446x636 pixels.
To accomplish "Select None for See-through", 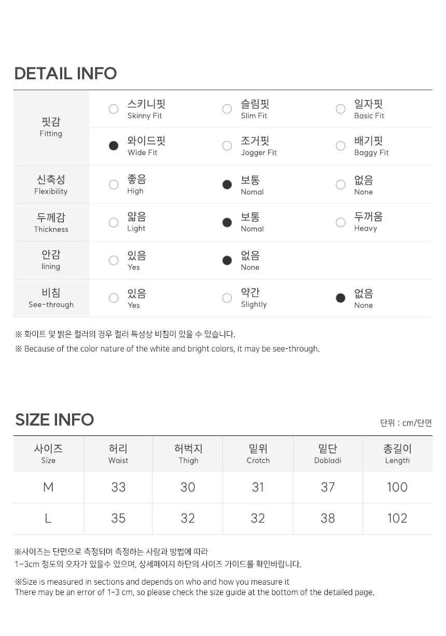I will coord(341,298).
